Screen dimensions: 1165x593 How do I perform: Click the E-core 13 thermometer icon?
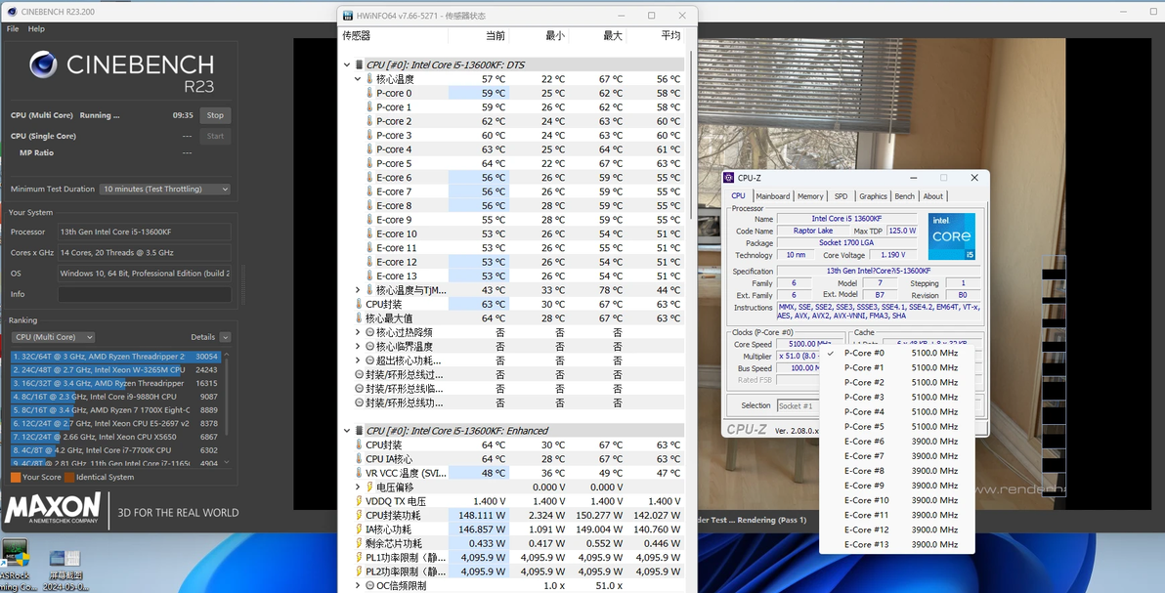click(370, 275)
